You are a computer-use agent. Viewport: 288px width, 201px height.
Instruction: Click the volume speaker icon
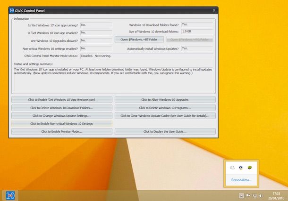tap(261, 196)
